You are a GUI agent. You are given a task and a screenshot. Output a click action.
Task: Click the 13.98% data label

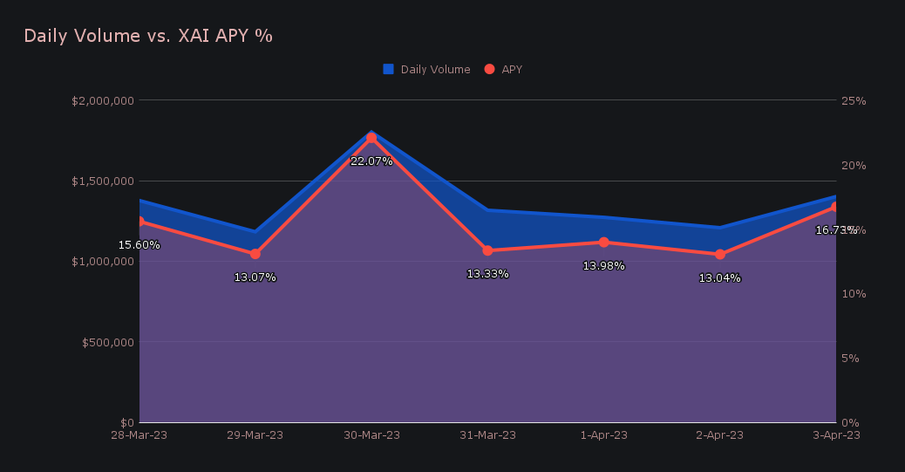point(603,266)
